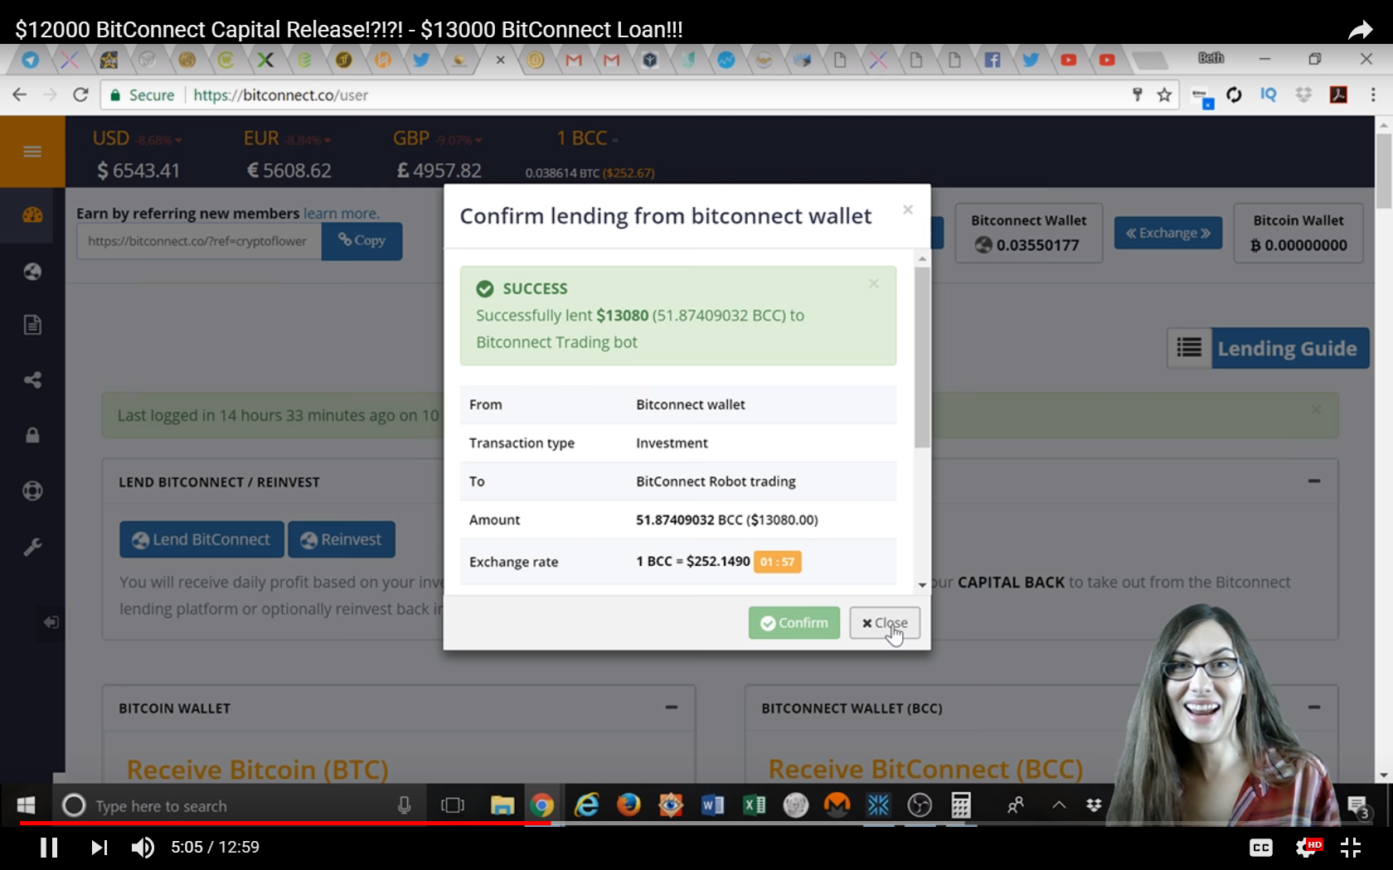Click the referral URL input field
1393x870 pixels.
[x=199, y=241]
